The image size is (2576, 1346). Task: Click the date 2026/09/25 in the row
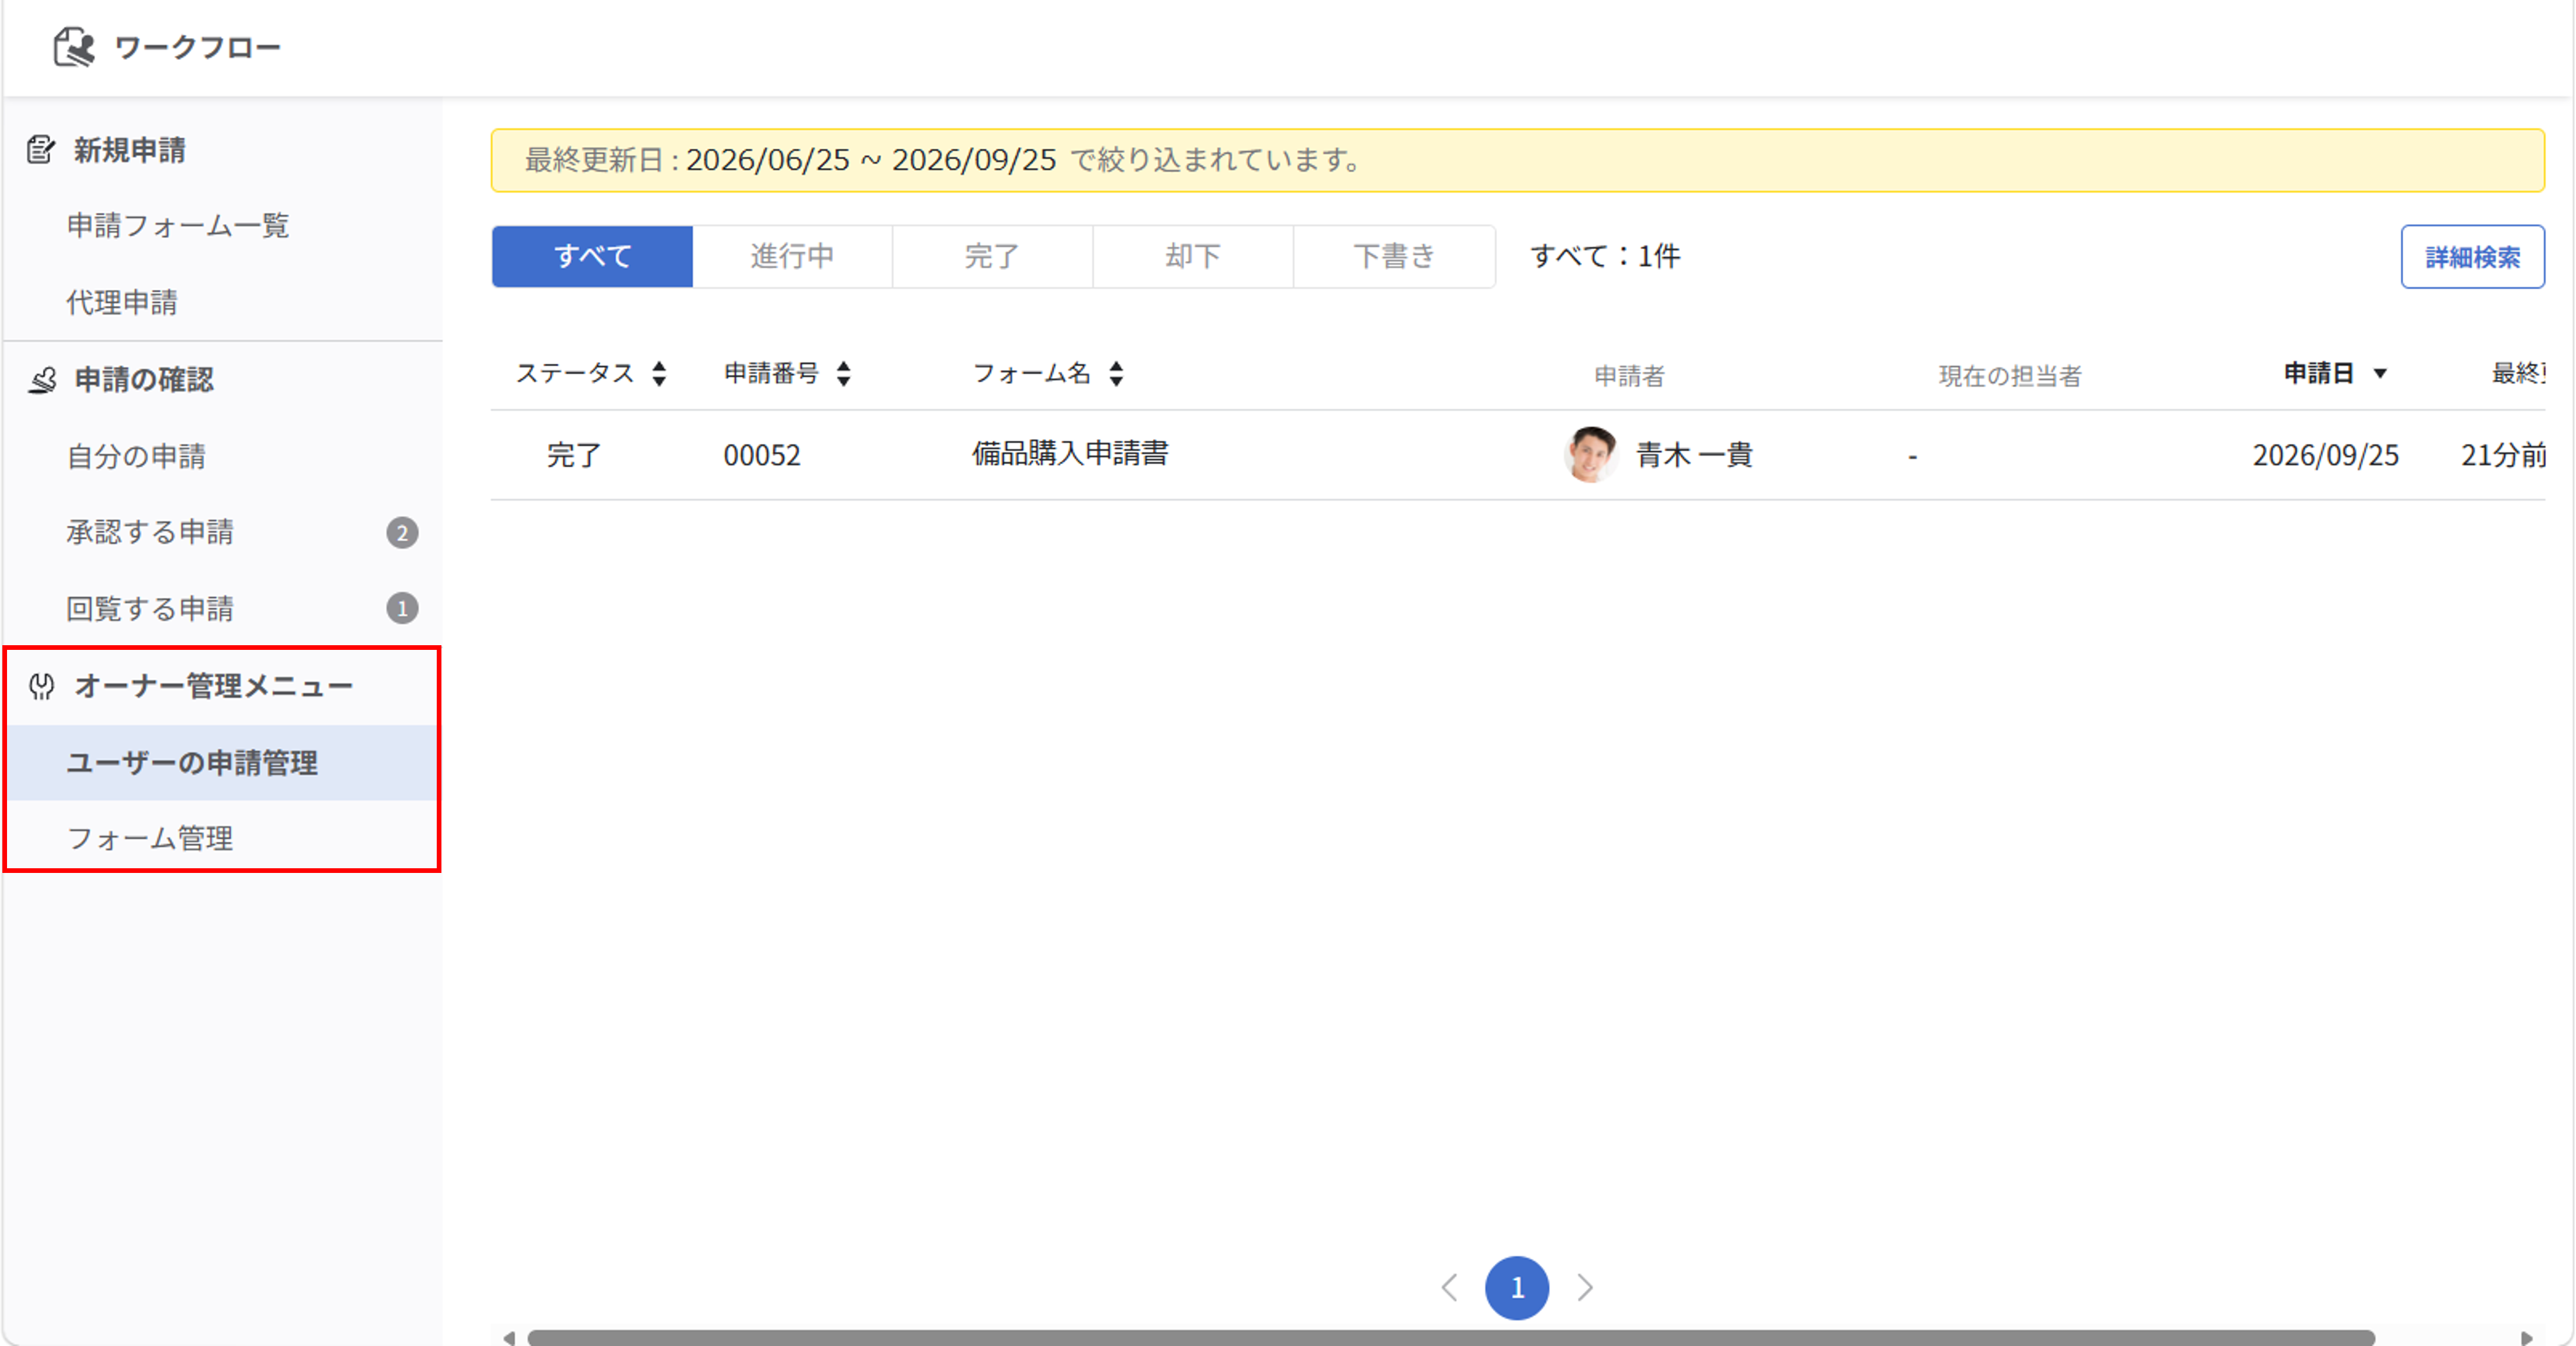[2325, 456]
